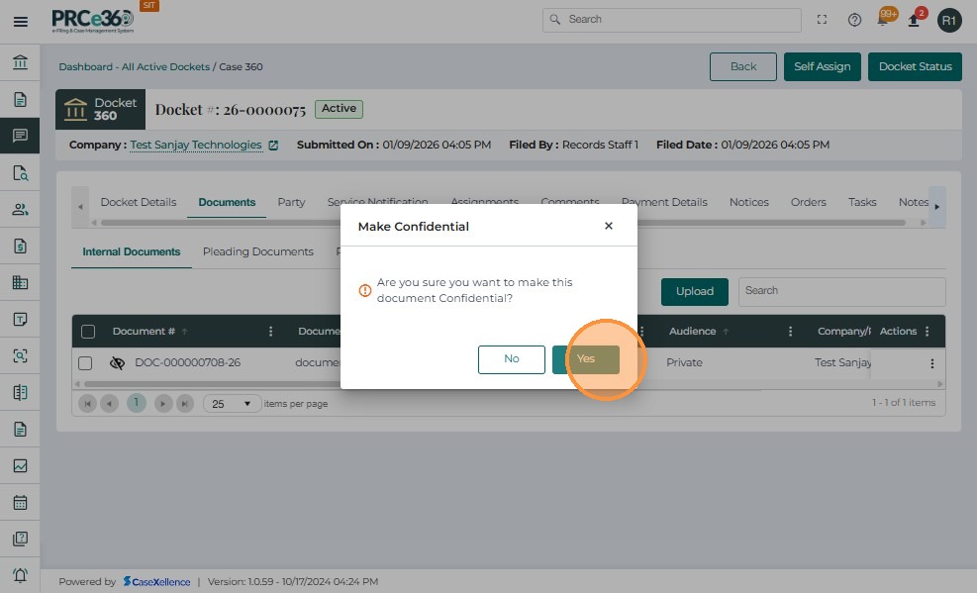
Task: Switch to Party tab
Action: [x=291, y=202]
